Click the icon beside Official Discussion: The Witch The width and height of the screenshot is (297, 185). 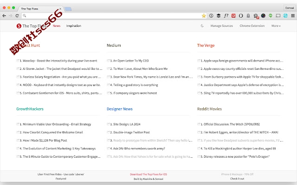199,124
